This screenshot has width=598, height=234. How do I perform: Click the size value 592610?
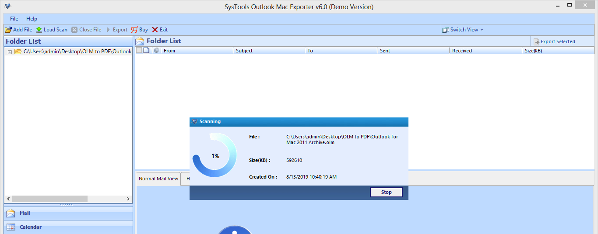(294, 160)
